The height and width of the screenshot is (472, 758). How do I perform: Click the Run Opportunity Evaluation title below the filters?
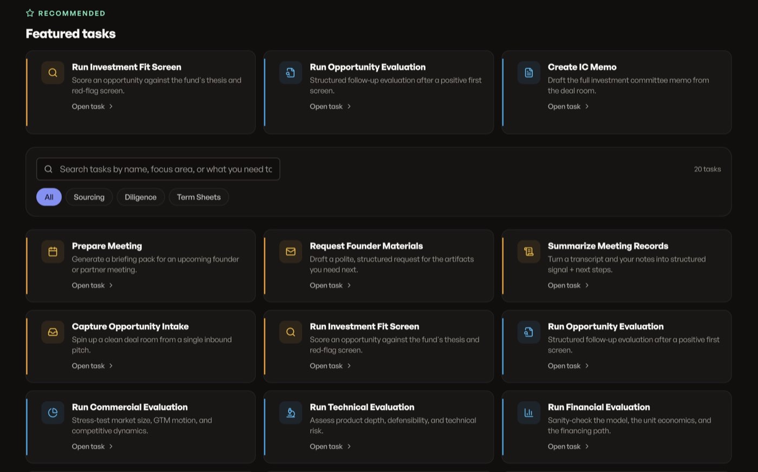(x=606, y=326)
